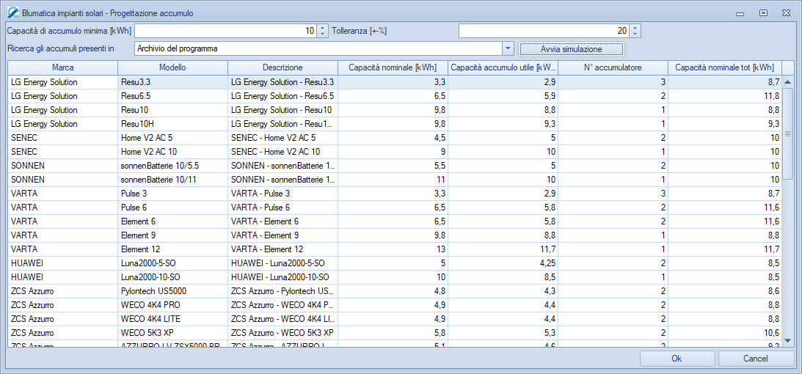Confirm with the Ok button
The image size is (802, 374).
[677, 359]
